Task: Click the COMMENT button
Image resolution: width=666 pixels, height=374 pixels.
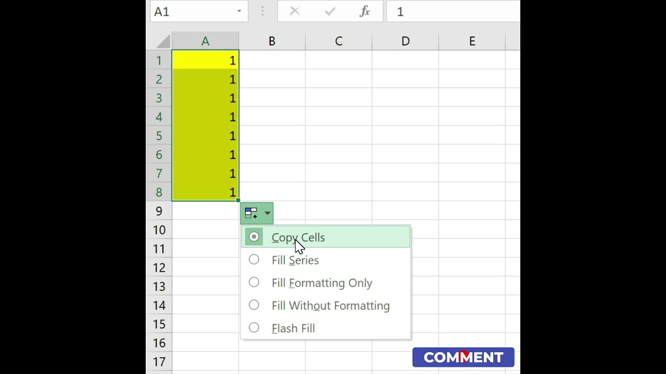Action: pyautogui.click(x=463, y=357)
